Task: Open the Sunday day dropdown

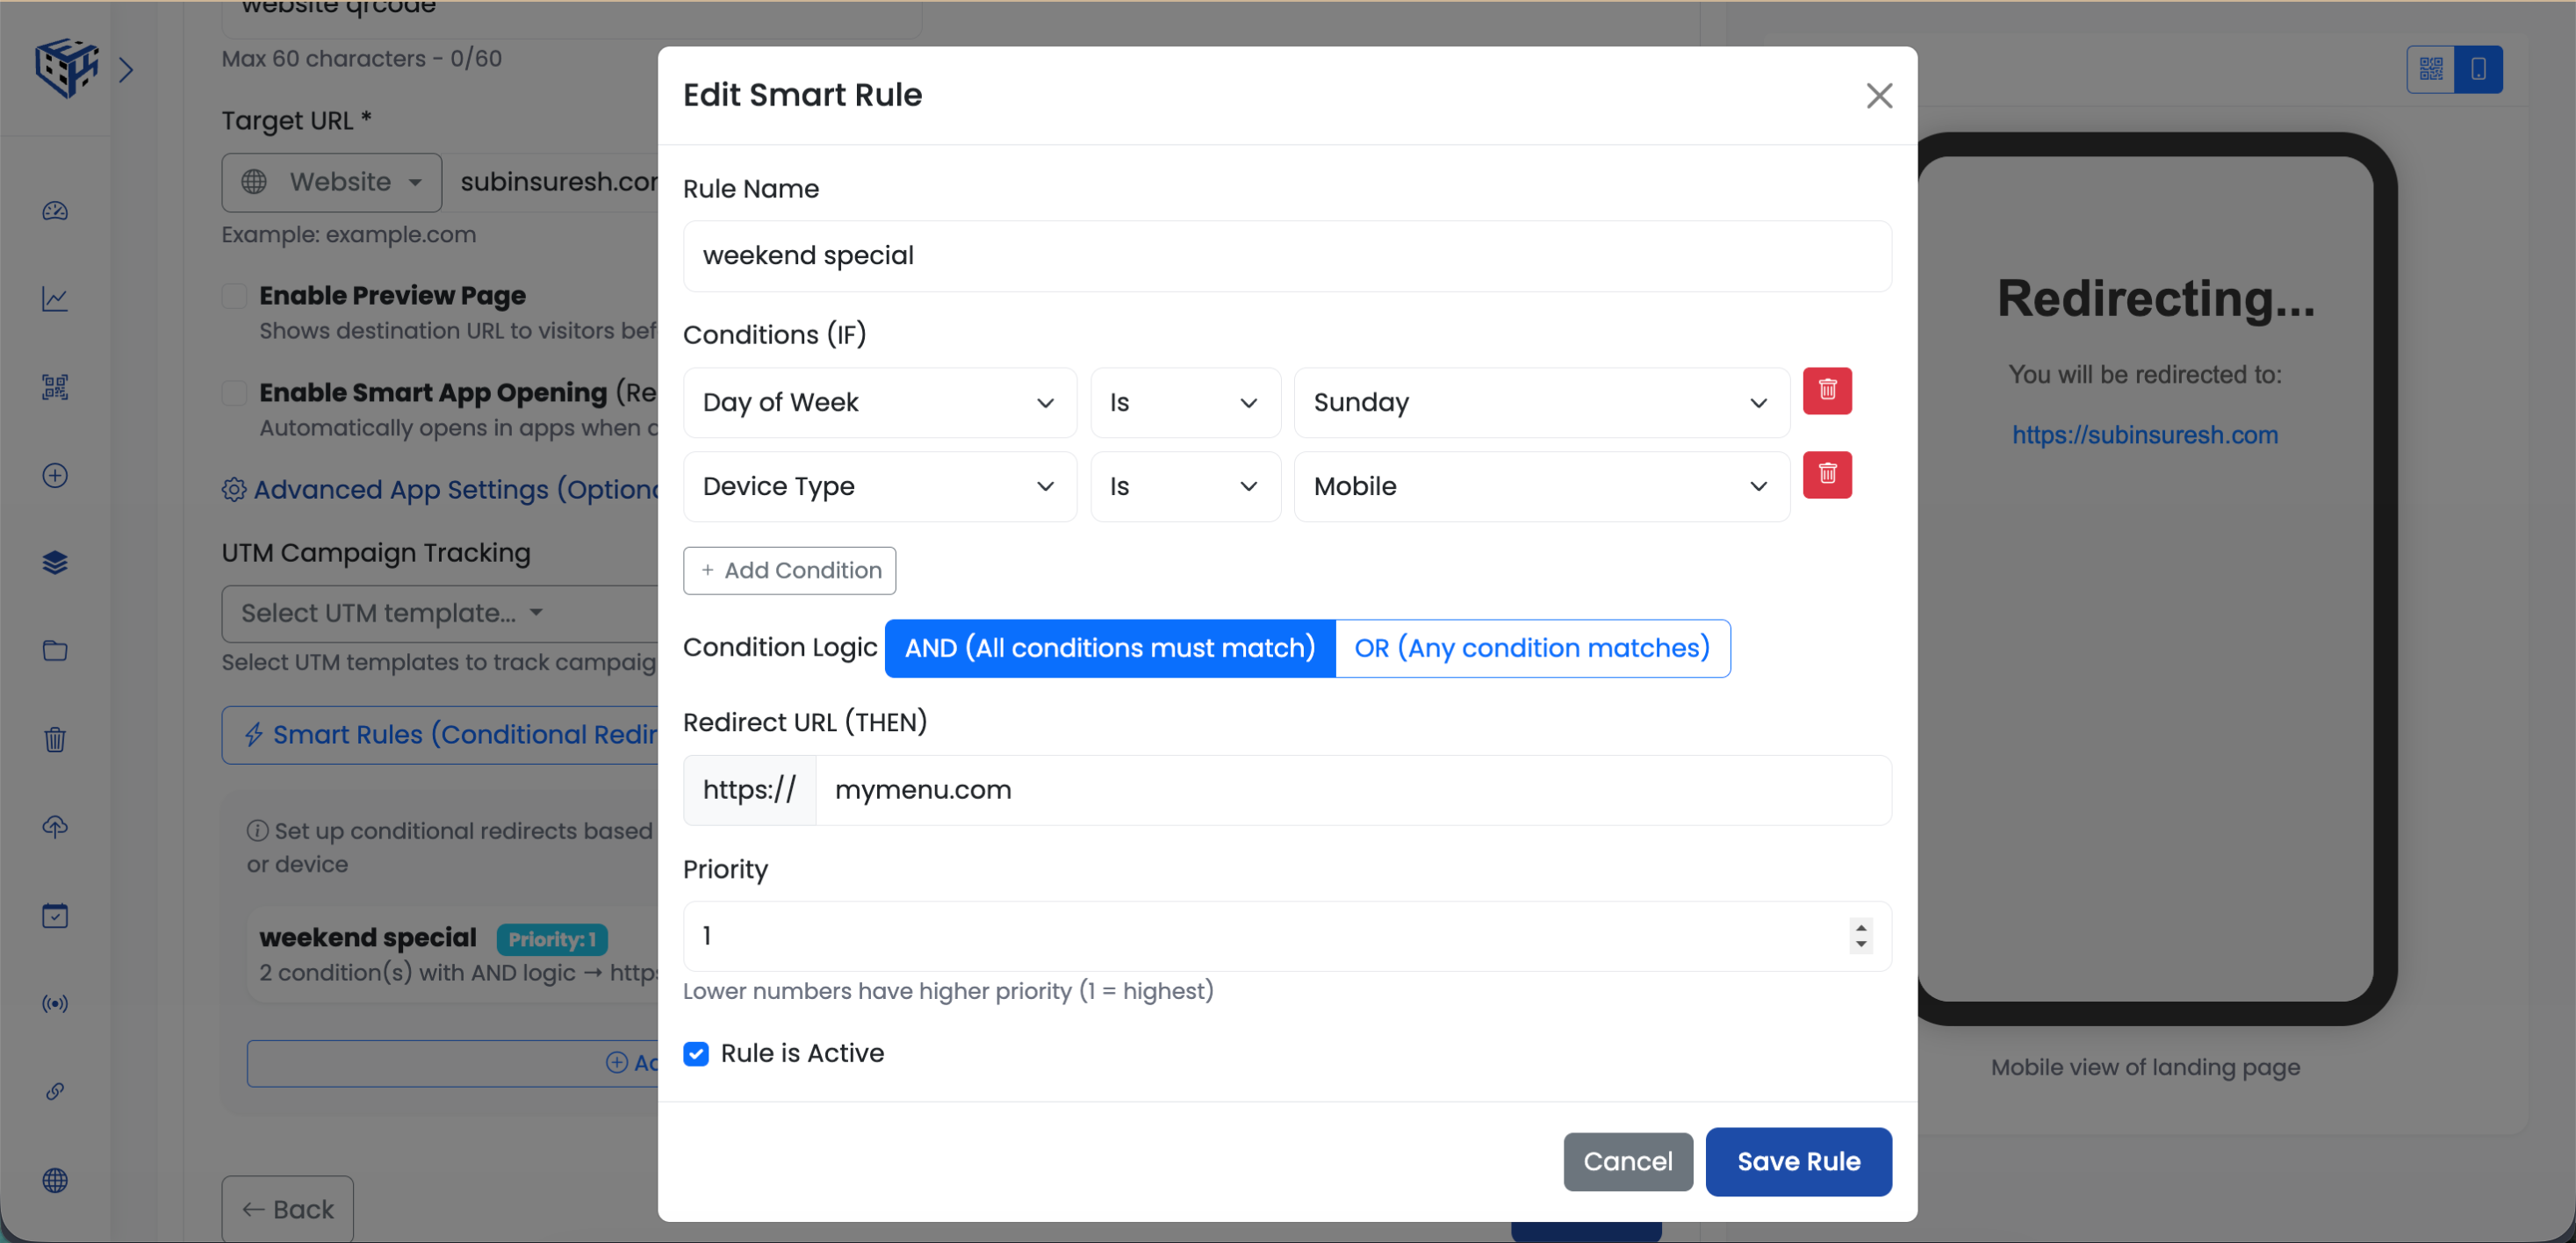Action: coord(1539,402)
